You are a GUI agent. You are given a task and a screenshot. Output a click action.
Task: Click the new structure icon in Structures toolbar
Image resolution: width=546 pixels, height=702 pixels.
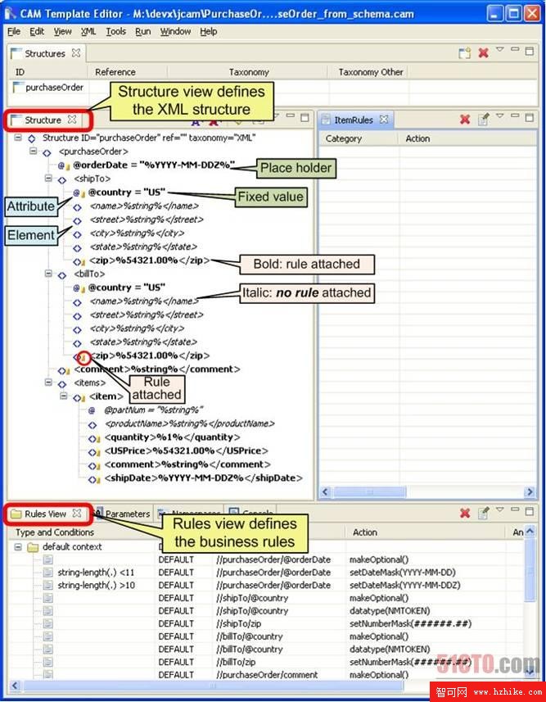click(x=464, y=53)
